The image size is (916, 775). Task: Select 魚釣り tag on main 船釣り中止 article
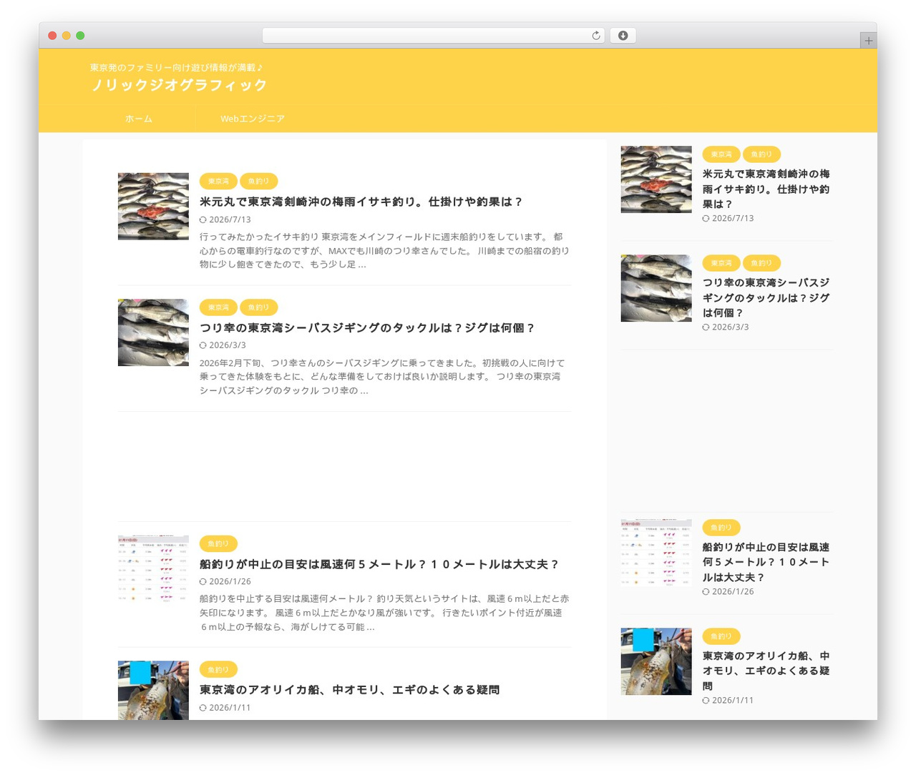point(218,544)
